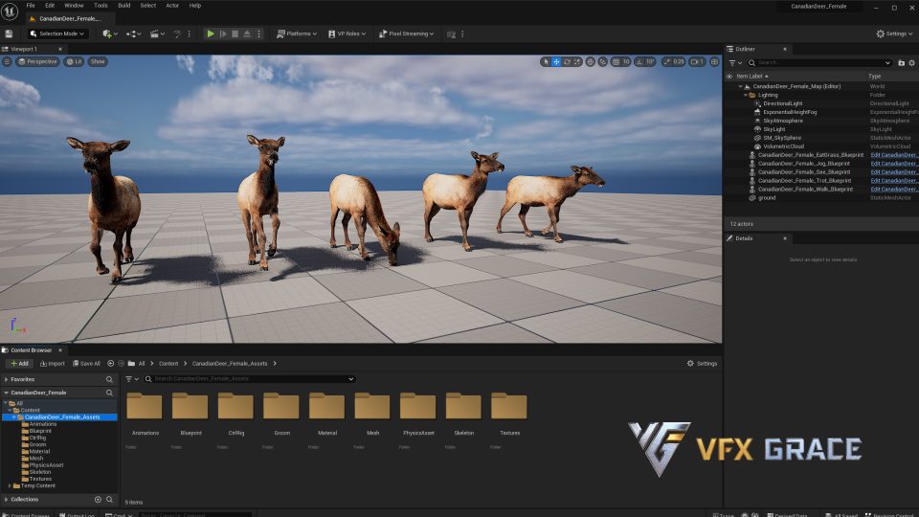The height and width of the screenshot is (517, 919).
Task: Click add collection plus icon
Action: (x=98, y=499)
